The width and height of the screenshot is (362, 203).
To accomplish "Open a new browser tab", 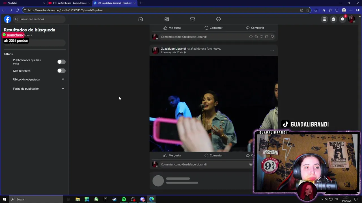I will (141, 3).
